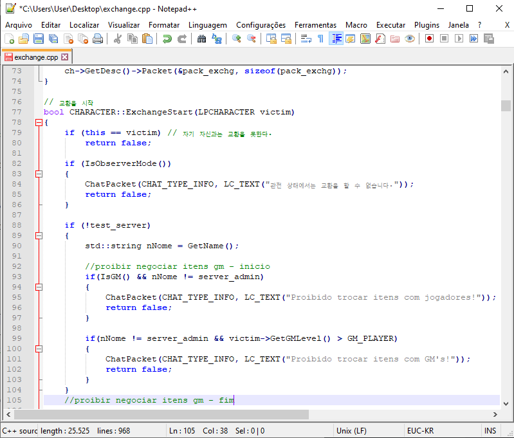
Task: Zoom out using the magnifier minus icon
Action: [x=252, y=39]
